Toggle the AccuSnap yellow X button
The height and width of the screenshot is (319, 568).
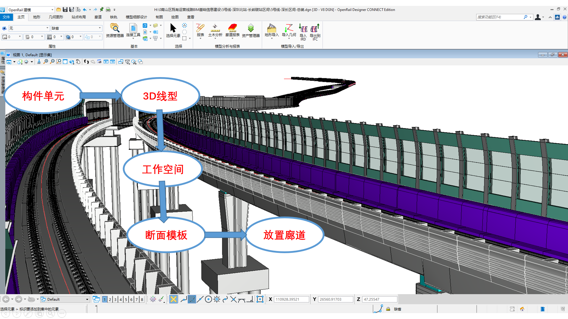click(174, 299)
